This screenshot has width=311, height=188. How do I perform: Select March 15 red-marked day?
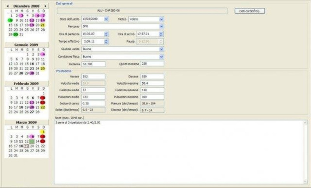(43, 141)
